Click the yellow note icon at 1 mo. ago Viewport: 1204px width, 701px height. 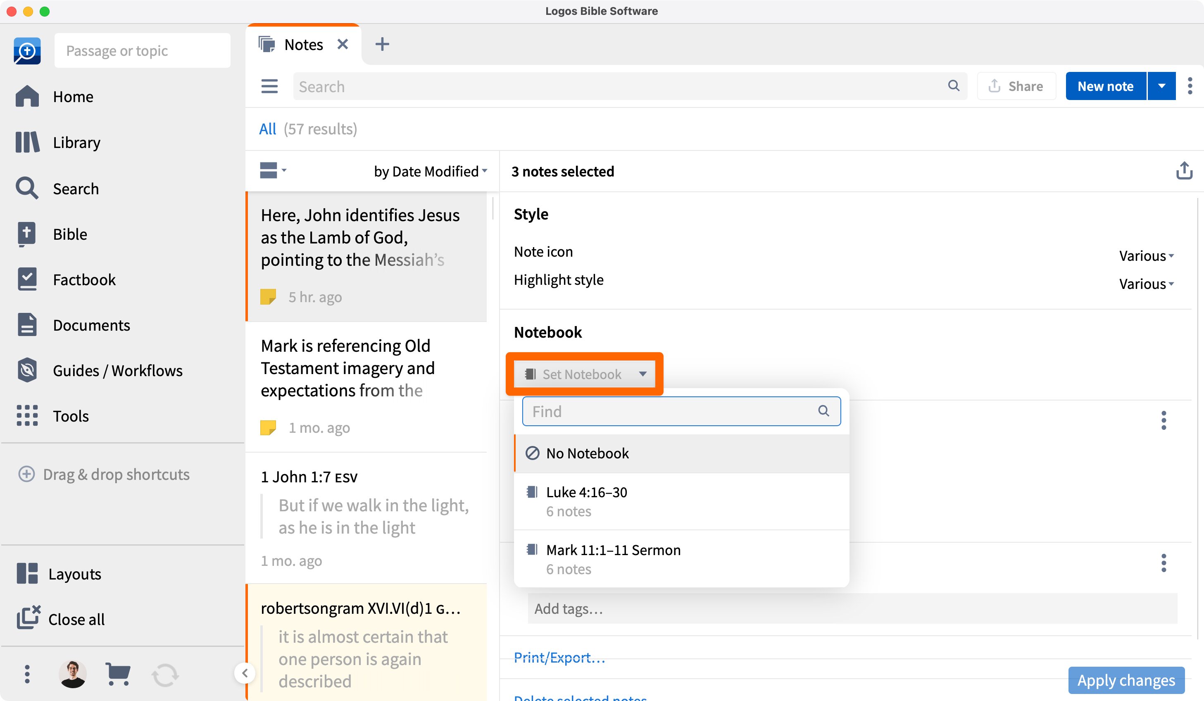pyautogui.click(x=268, y=427)
